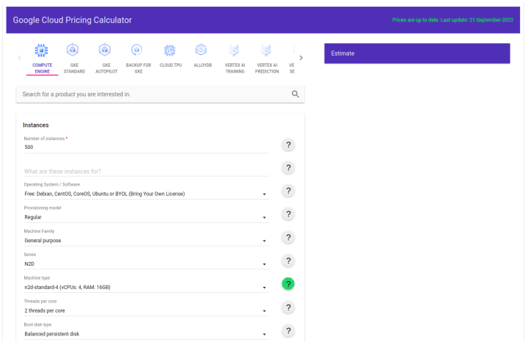Image resolution: width=528 pixels, height=342 pixels.
Task: Show previous products with left chevron
Action: pos(20,58)
